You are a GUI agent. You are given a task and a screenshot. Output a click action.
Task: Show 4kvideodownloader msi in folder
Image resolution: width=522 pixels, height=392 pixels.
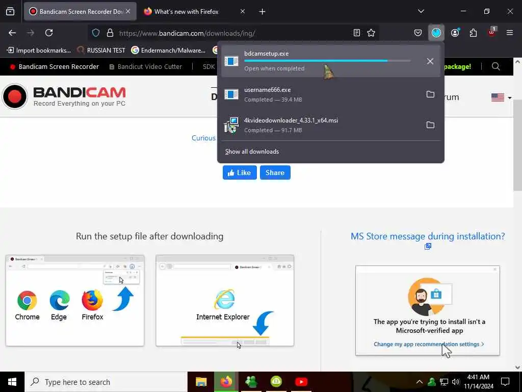(430, 125)
